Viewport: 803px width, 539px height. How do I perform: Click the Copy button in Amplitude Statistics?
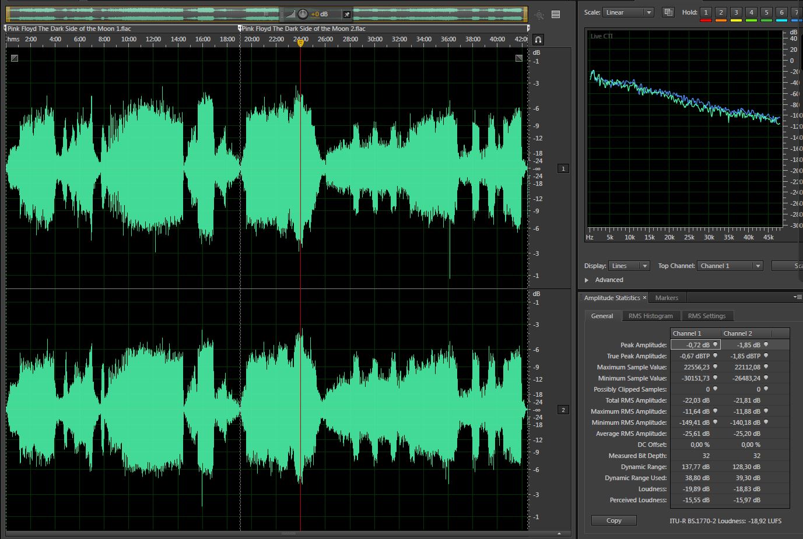(613, 520)
